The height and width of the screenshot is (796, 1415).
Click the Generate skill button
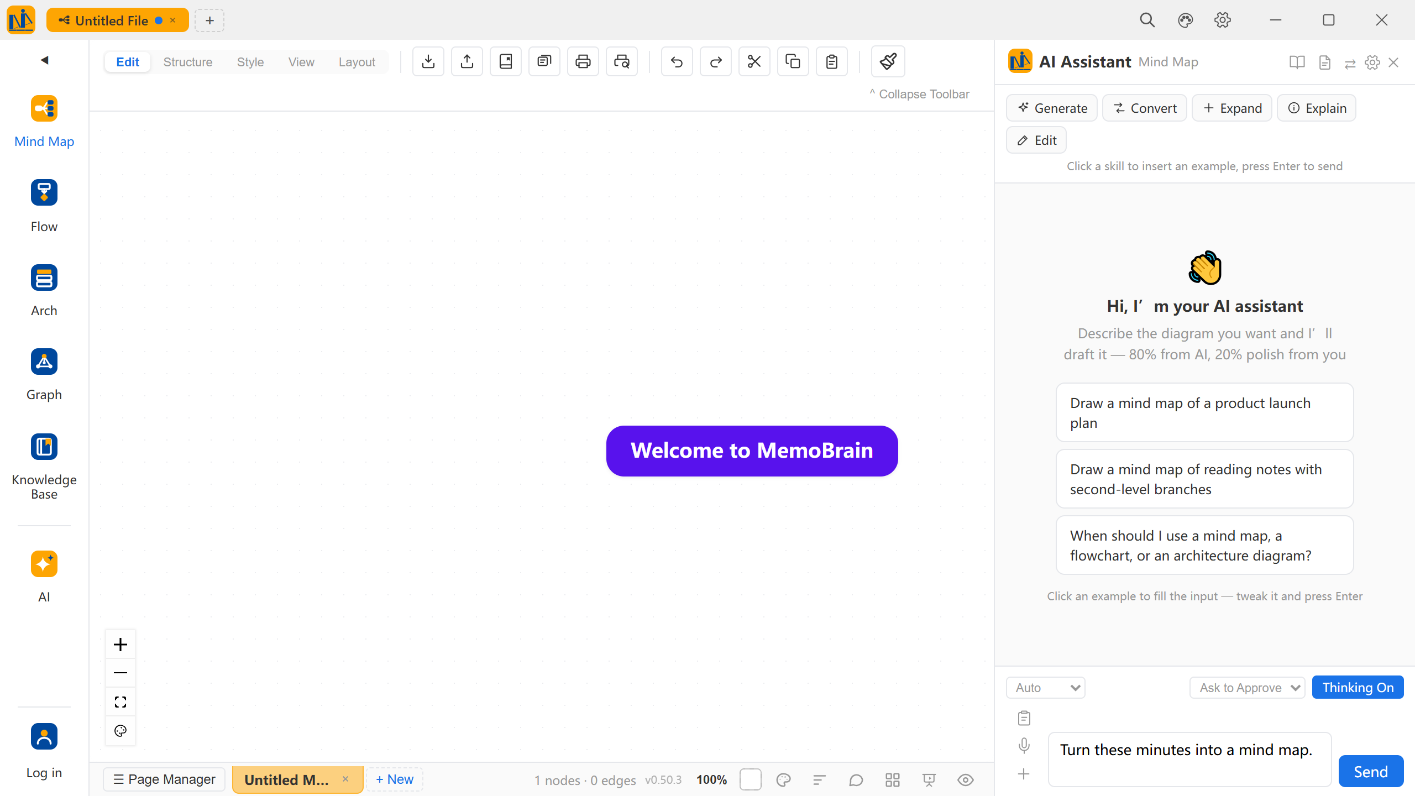[1052, 108]
